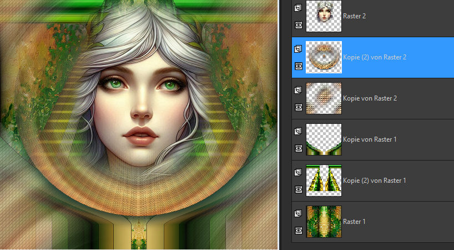Image resolution: width=454 pixels, height=250 pixels.
Task: Click the Kopie von Raster 1 thumbnail
Action: (x=324, y=139)
